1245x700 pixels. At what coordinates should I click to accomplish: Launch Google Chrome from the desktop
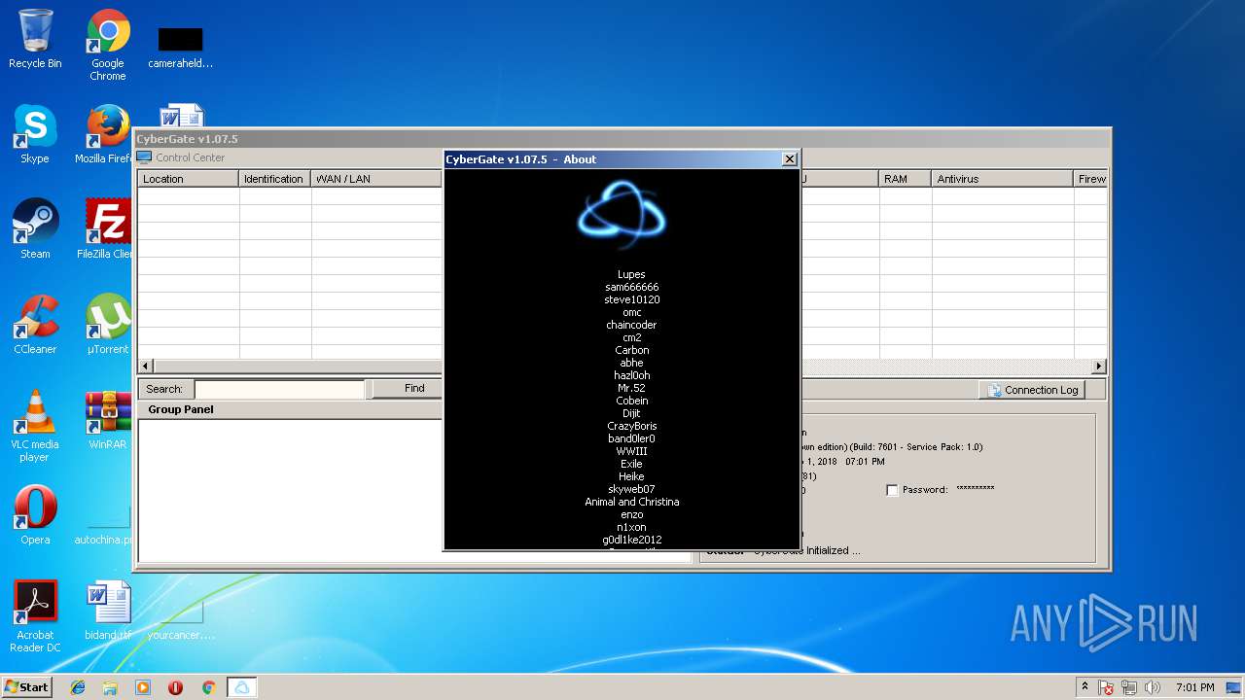[108, 45]
